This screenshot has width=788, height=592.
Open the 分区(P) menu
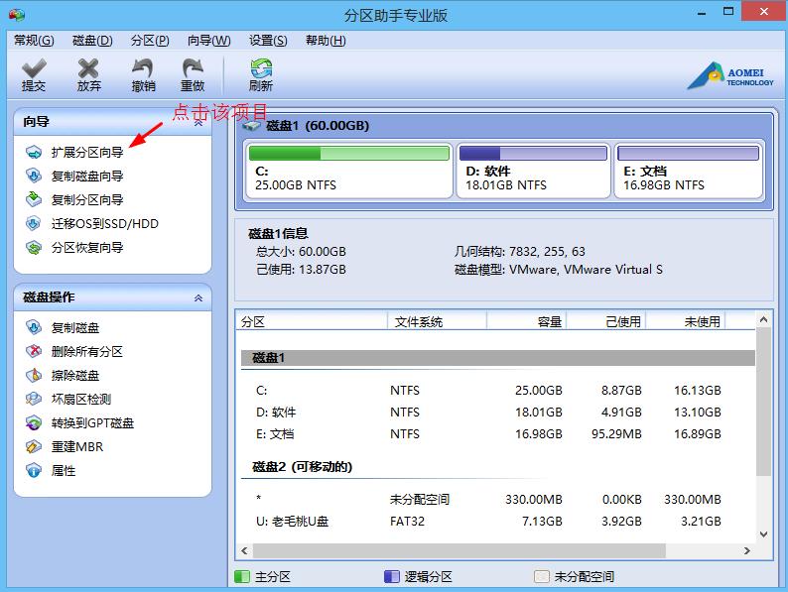coord(150,41)
